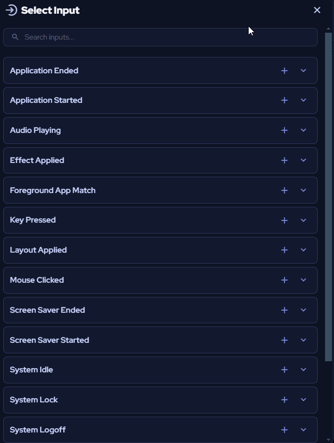334x443 pixels.
Task: Add the Effect Applied input
Action: (x=284, y=160)
